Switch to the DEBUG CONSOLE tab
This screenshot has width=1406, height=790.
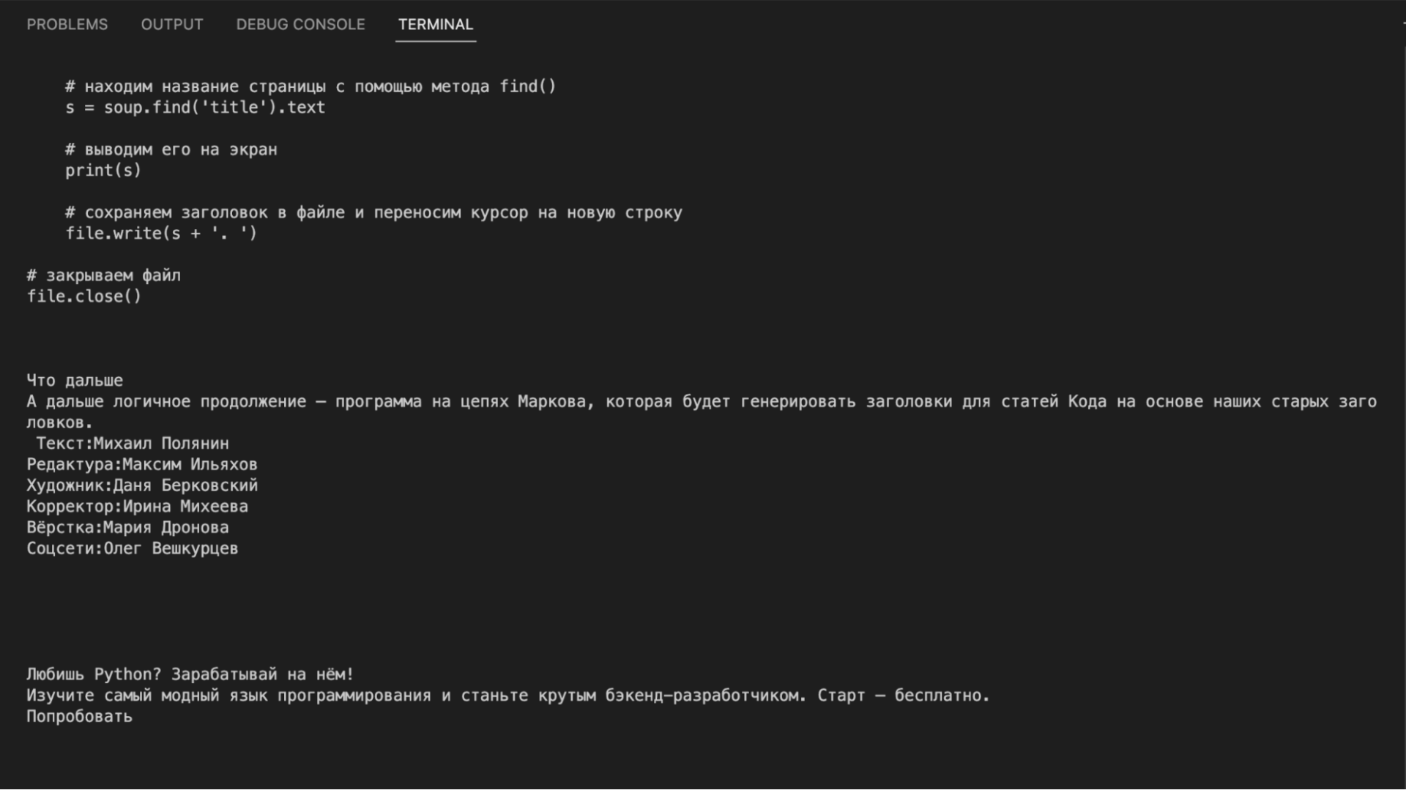click(x=300, y=24)
